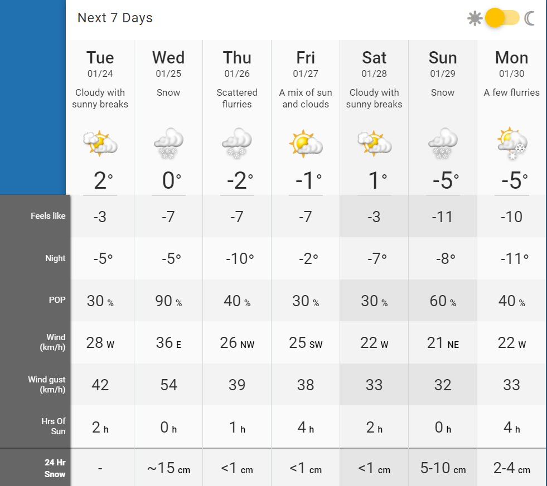Image resolution: width=547 pixels, height=486 pixels.
Task: Select the Tue 01/24 day column header
Action: pyautogui.click(x=100, y=64)
